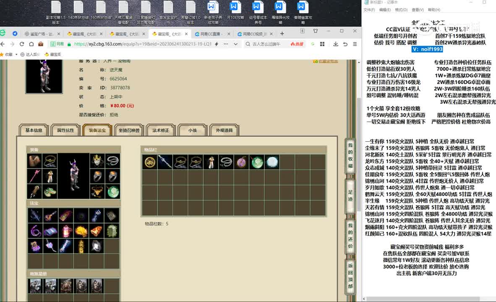Open the 藏宝阁 bookmark in bookmarks bar
Screen dimensions: 496x302
(53, 55)
